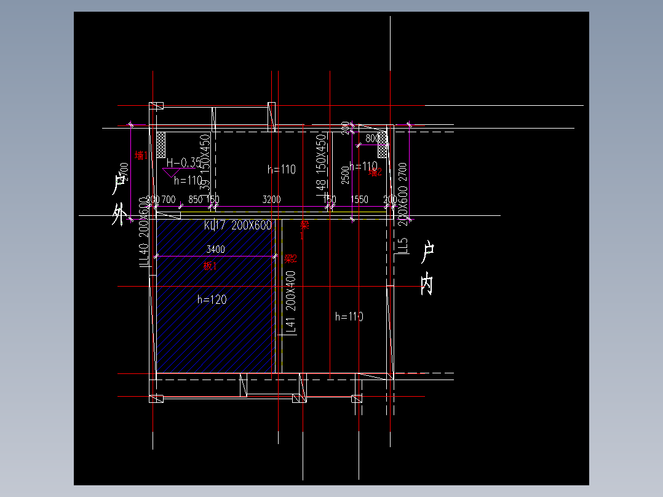663x497 pixels.
Task: Click the 3200 dimension text
Action: point(271,199)
